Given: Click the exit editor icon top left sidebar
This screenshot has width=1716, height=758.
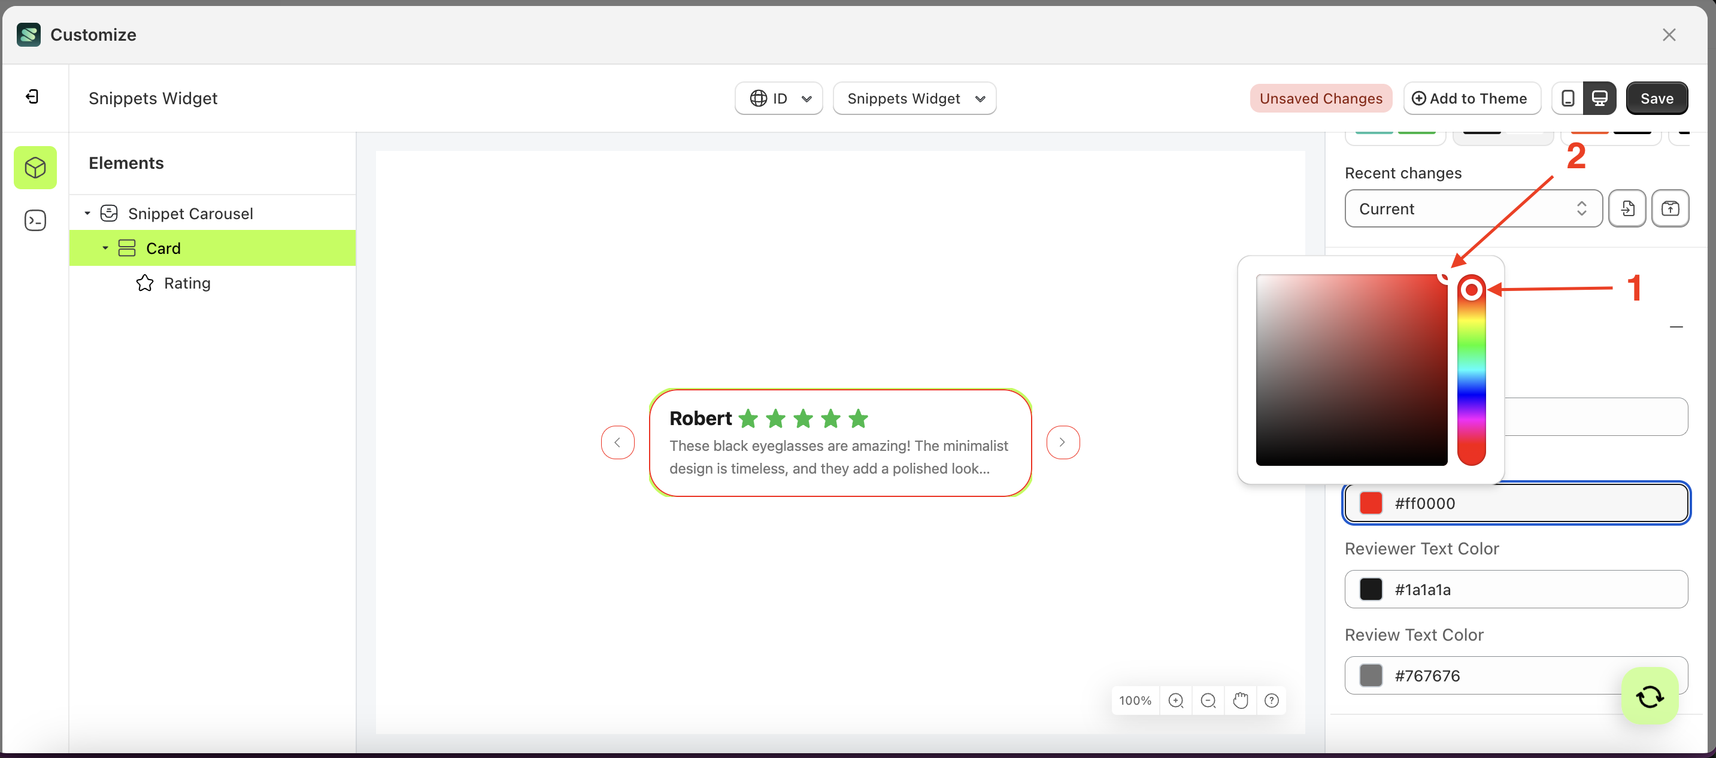Looking at the screenshot, I should coord(32,96).
